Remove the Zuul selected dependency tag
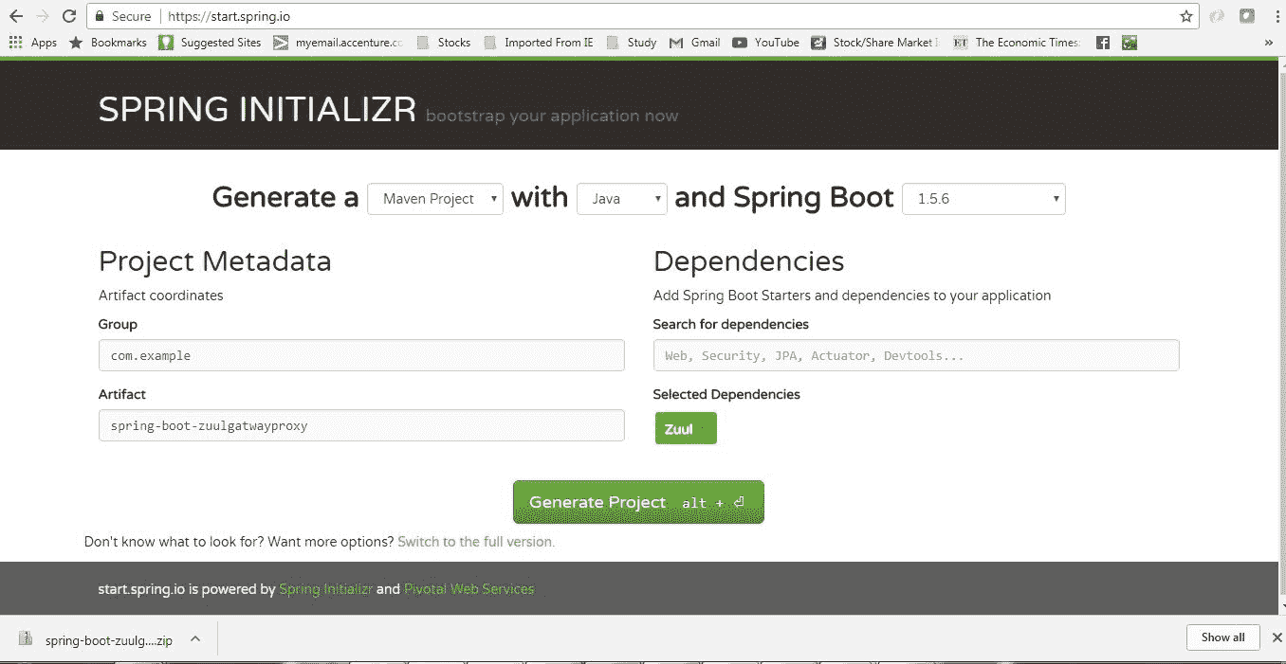Screen dimensions: 1286x664 tap(686, 428)
